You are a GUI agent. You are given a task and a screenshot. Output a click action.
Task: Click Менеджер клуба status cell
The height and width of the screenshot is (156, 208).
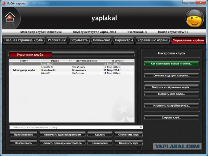(24, 70)
